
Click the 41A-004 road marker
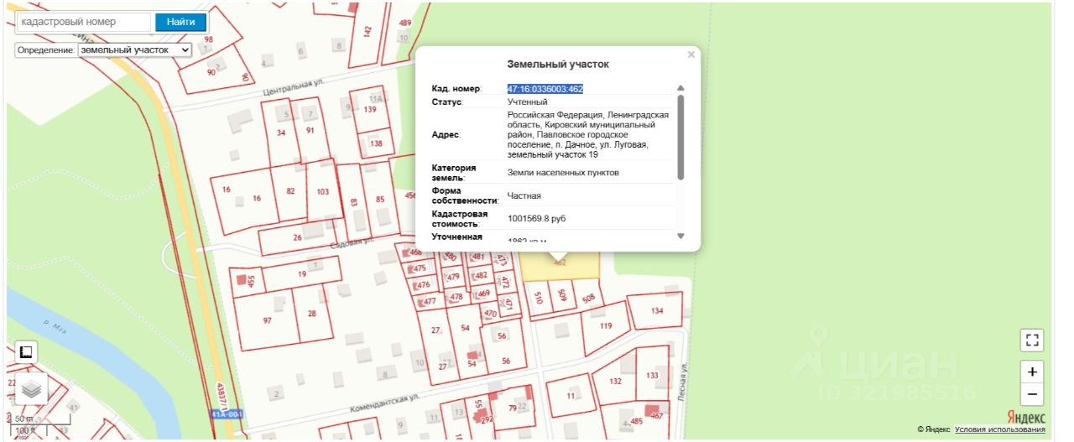click(226, 415)
